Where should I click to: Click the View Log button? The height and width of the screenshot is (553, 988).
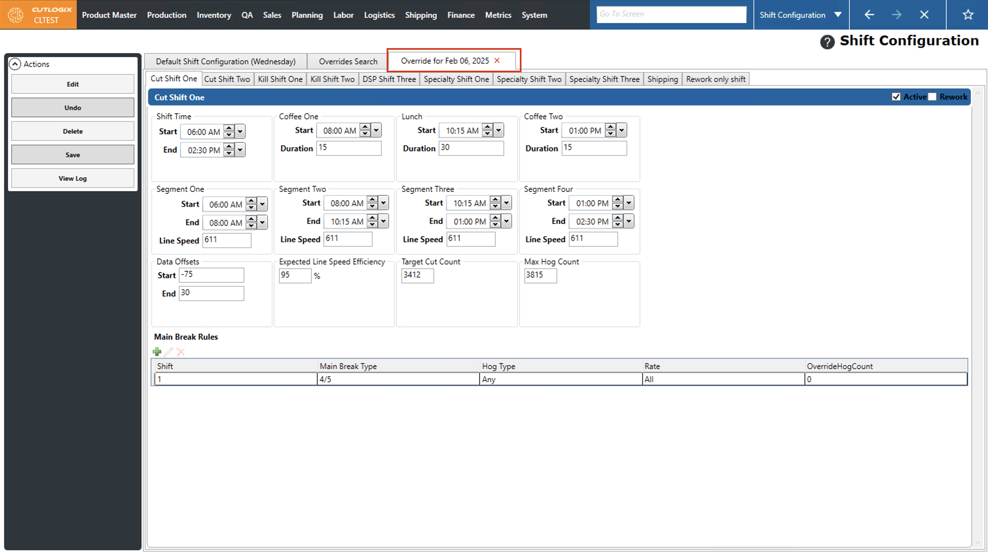click(x=72, y=178)
